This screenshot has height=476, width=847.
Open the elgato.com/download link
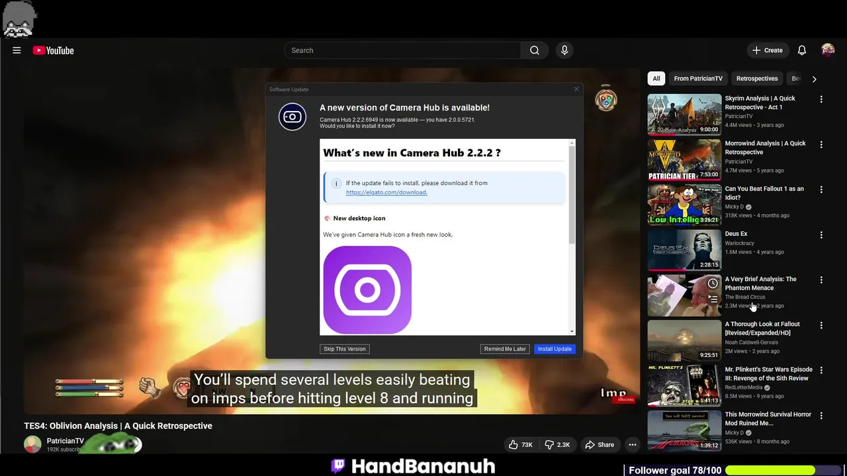[386, 192]
